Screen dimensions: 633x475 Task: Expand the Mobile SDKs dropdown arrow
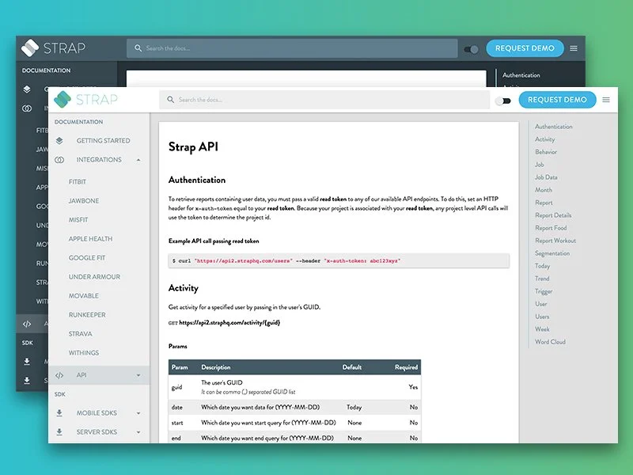pos(138,413)
